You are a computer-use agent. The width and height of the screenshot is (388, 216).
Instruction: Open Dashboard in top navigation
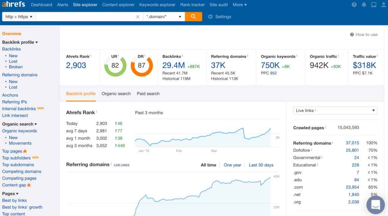tap(42, 5)
